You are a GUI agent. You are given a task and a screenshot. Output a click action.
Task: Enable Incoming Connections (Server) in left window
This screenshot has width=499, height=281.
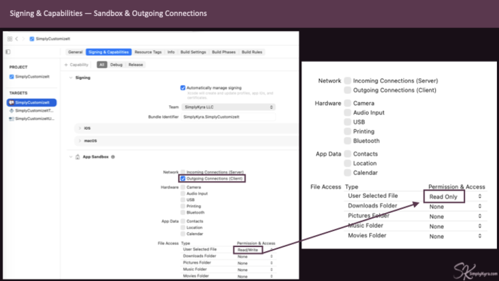point(183,172)
